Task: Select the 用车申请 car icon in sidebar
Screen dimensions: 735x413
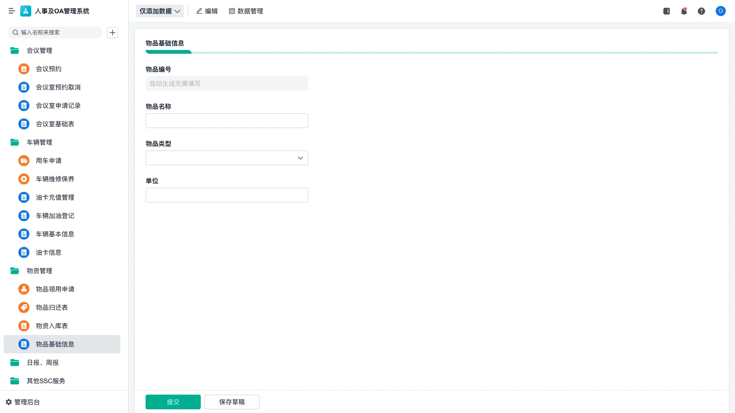Action: point(23,161)
